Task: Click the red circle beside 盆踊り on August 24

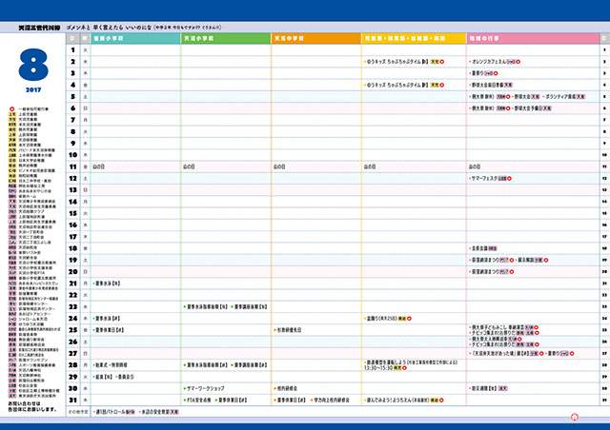Action: pos(409,318)
